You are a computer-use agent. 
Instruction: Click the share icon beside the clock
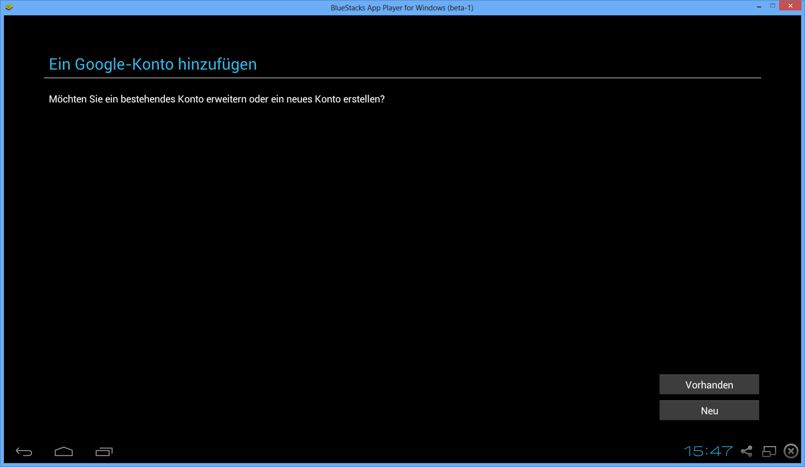[x=746, y=451]
